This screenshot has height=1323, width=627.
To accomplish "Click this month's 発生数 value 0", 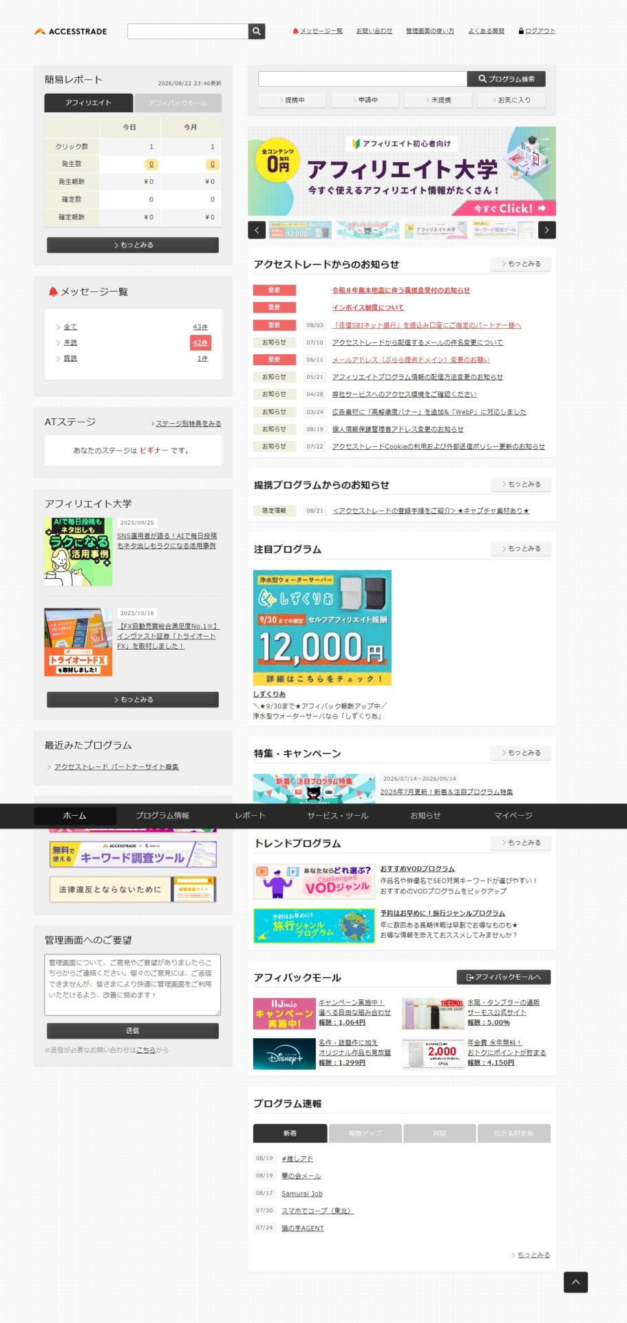I will coord(212,164).
